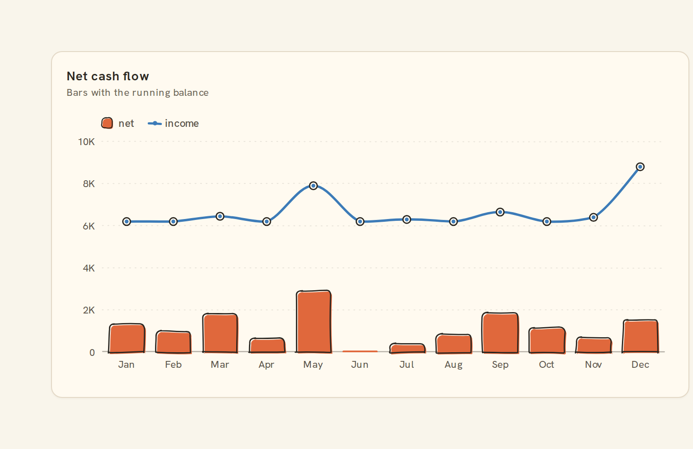Click the October income data point
This screenshot has height=449, width=693.
tap(547, 222)
